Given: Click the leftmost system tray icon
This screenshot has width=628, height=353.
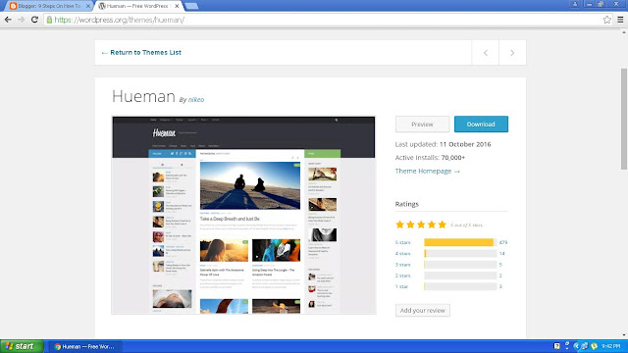Looking at the screenshot, I should (x=556, y=346).
